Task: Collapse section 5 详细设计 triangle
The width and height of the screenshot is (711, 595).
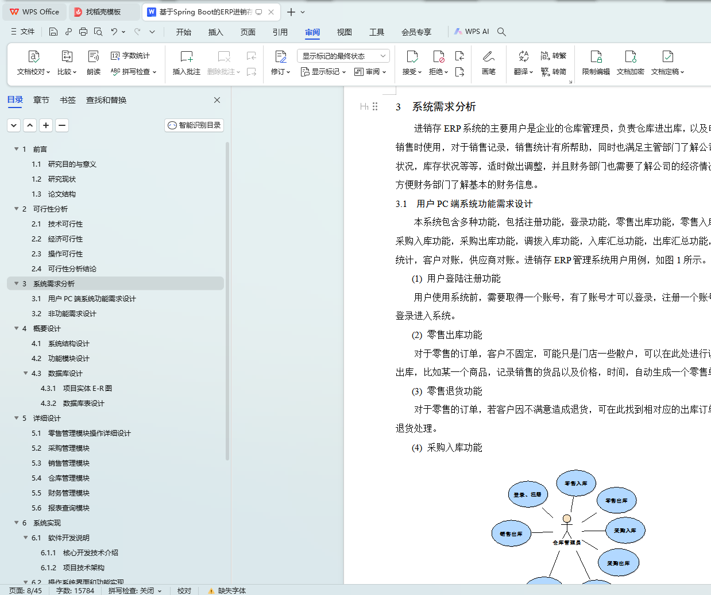Action: (x=17, y=418)
